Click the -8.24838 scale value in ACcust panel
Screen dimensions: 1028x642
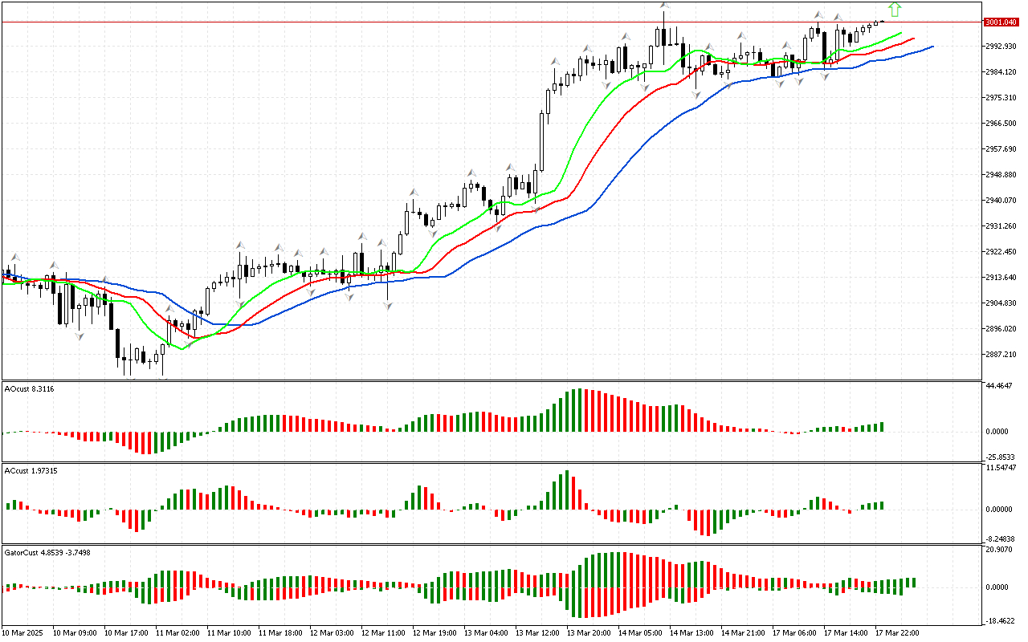coord(1002,538)
